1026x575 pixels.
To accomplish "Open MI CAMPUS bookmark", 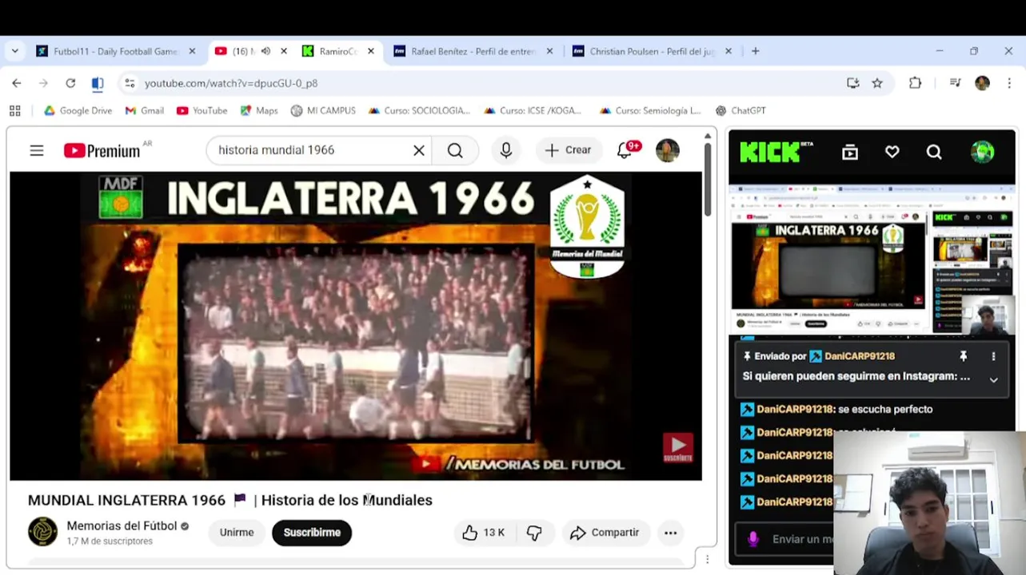I will tap(323, 111).
